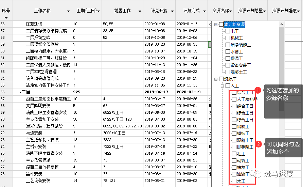Open the 序号 column filter arrow
Viewport: 303px width, 187px height.
pyautogui.click(x=6, y=18)
